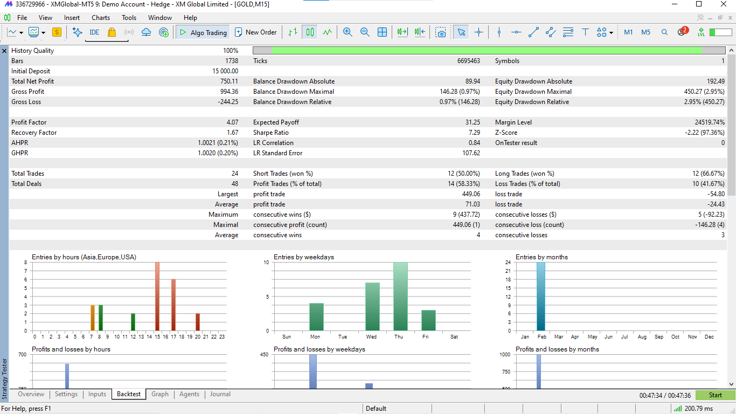This screenshot has width=736, height=414.
Task: Set timeframe to M5
Action: click(645, 32)
